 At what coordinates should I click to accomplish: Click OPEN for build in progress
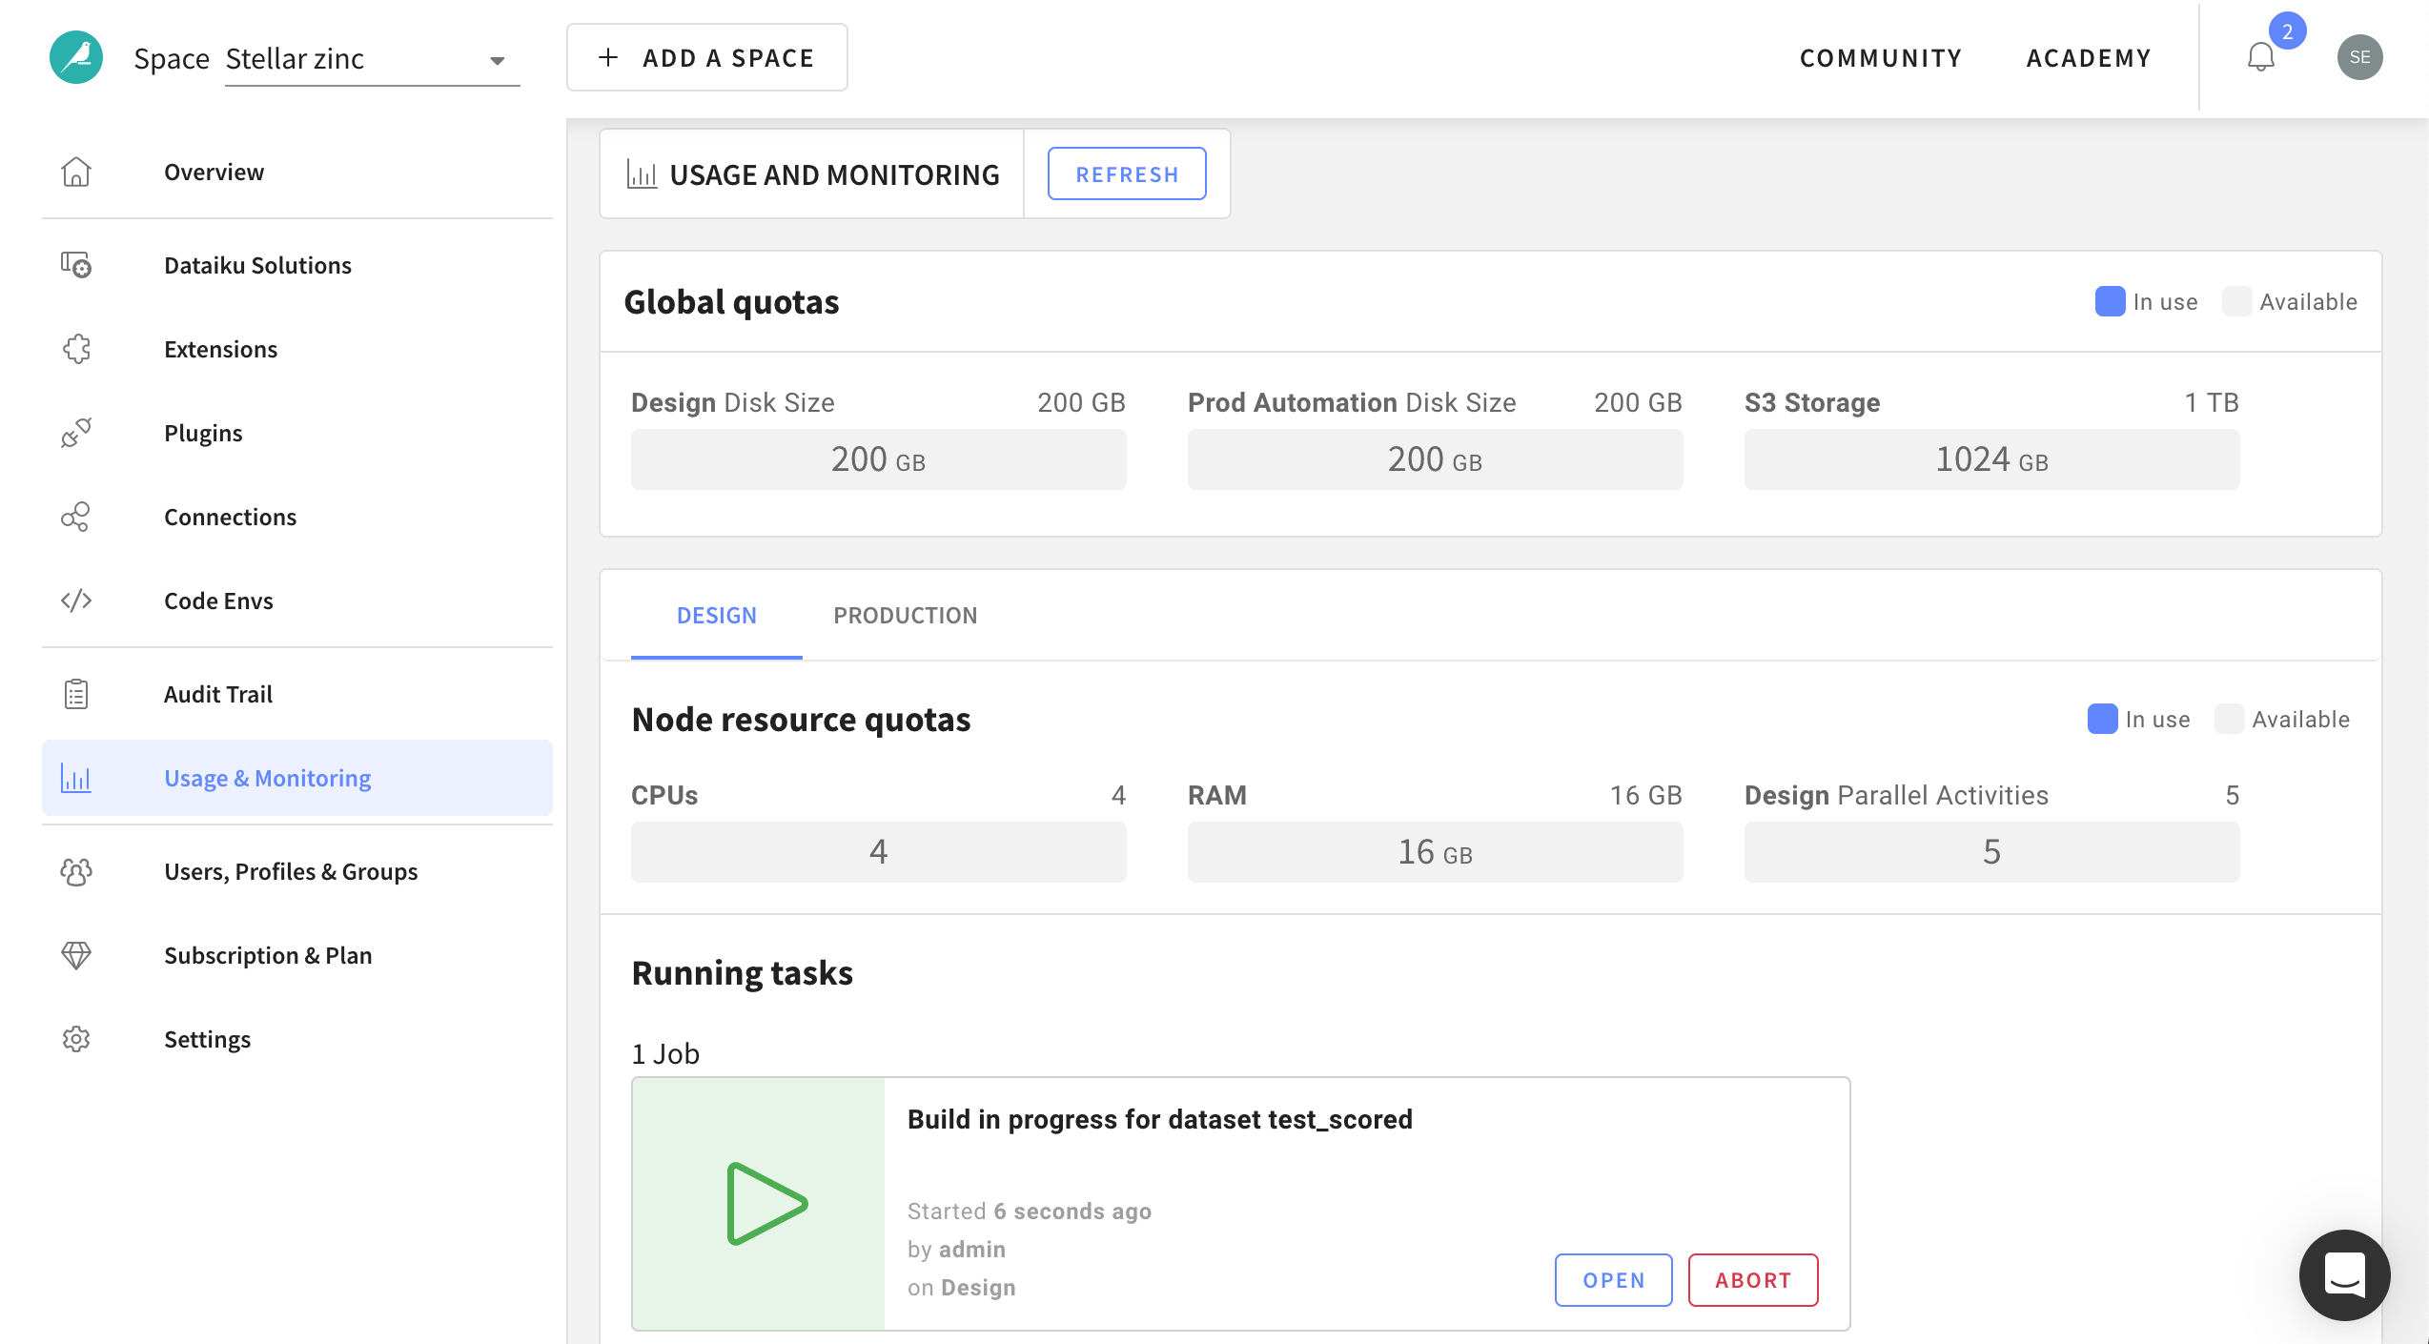[1613, 1279]
